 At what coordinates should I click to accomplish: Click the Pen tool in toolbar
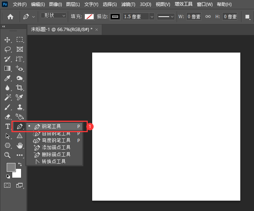click(x=20, y=126)
